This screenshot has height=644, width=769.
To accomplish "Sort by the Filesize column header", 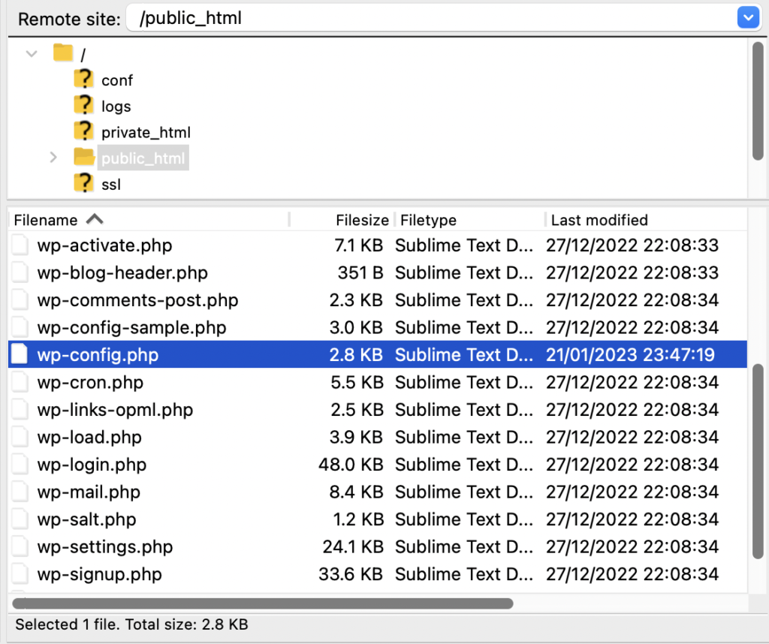I will coord(362,220).
